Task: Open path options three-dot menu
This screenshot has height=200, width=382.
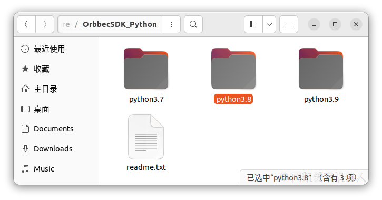Action: click(x=171, y=24)
